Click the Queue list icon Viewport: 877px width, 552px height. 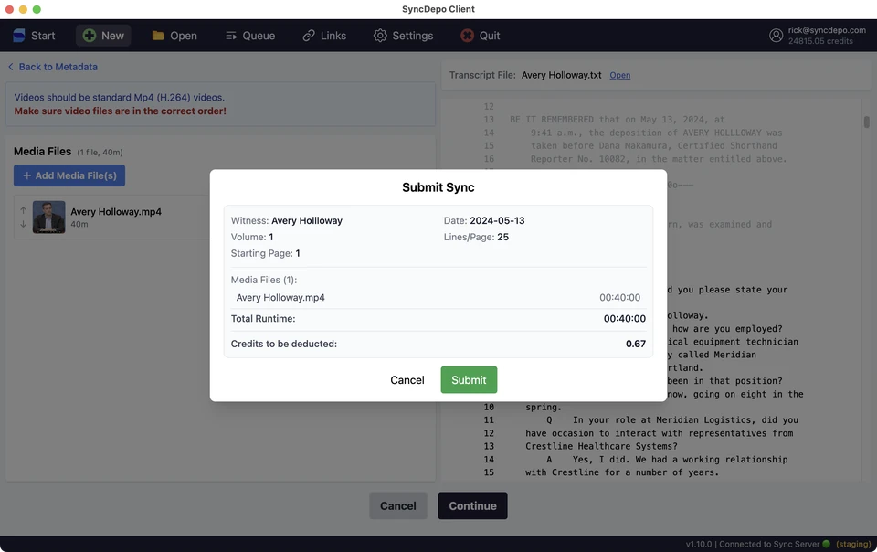tap(231, 36)
